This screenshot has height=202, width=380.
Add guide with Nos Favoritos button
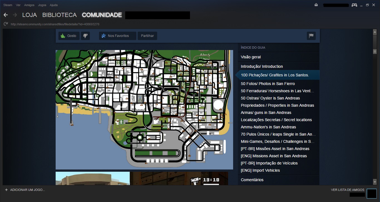pyautogui.click(x=118, y=36)
